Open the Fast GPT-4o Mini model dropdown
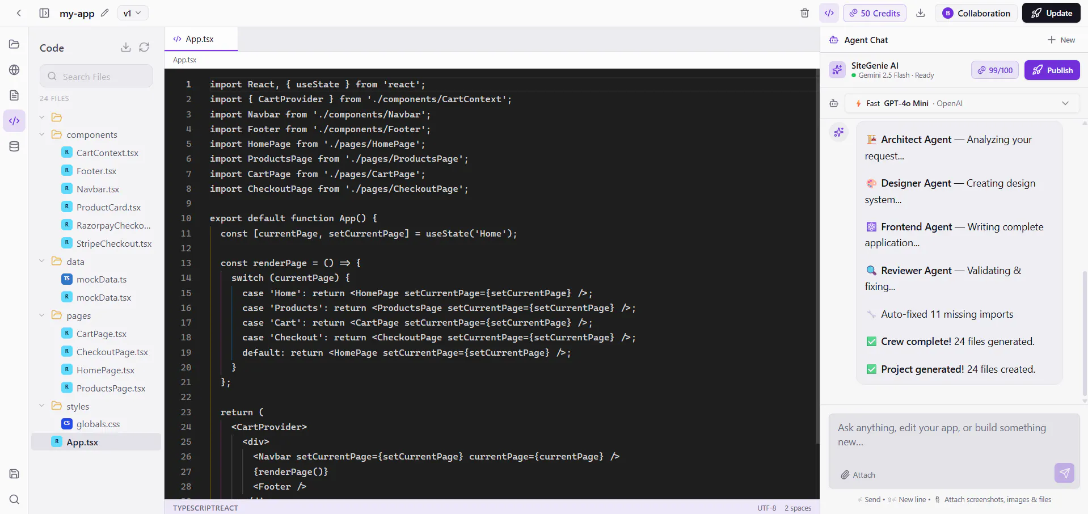 [x=962, y=103]
